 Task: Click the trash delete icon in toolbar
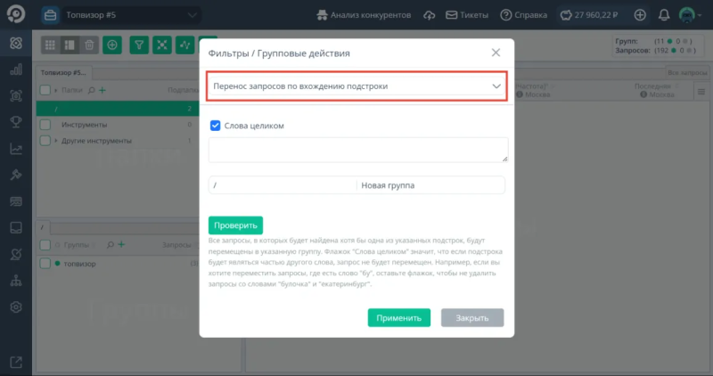(x=89, y=45)
